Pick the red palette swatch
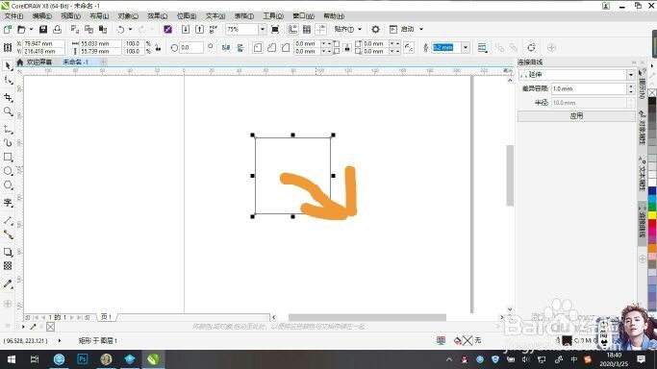The height and width of the screenshot is (369, 657). 652,223
